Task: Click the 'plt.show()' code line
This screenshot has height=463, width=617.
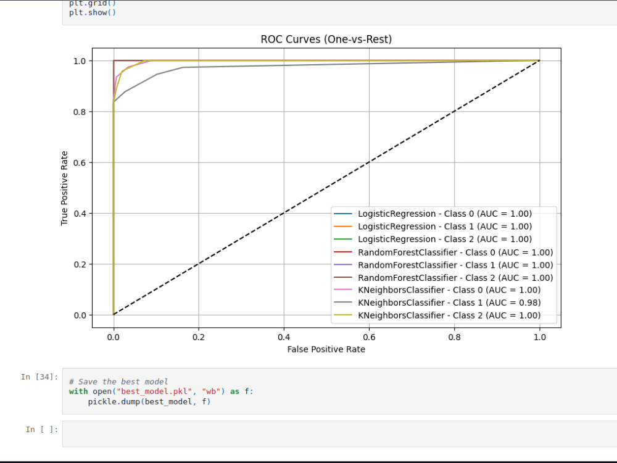Action: click(93, 12)
